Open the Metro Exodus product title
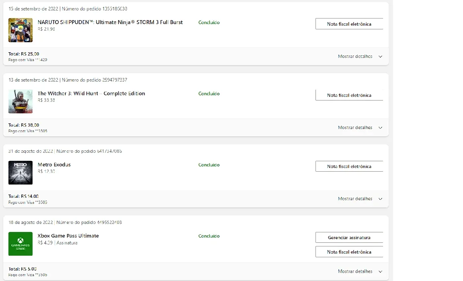Screen dimensions: 463x281 click(54, 164)
